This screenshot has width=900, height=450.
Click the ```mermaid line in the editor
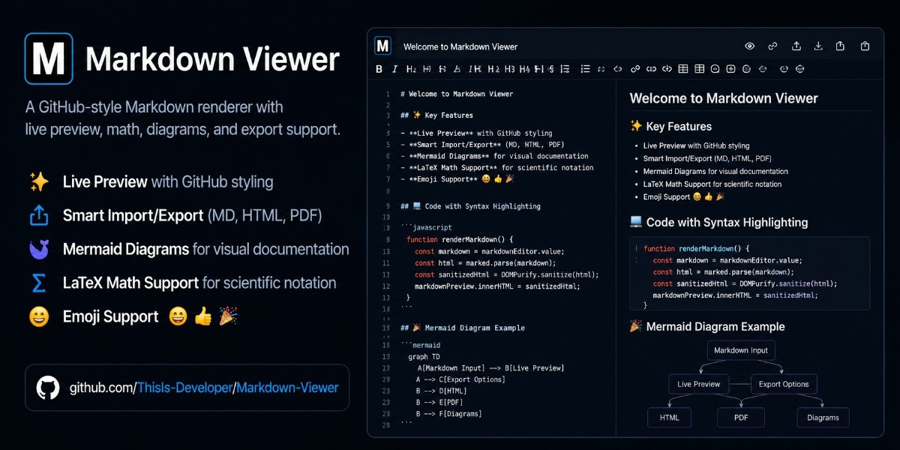[420, 345]
